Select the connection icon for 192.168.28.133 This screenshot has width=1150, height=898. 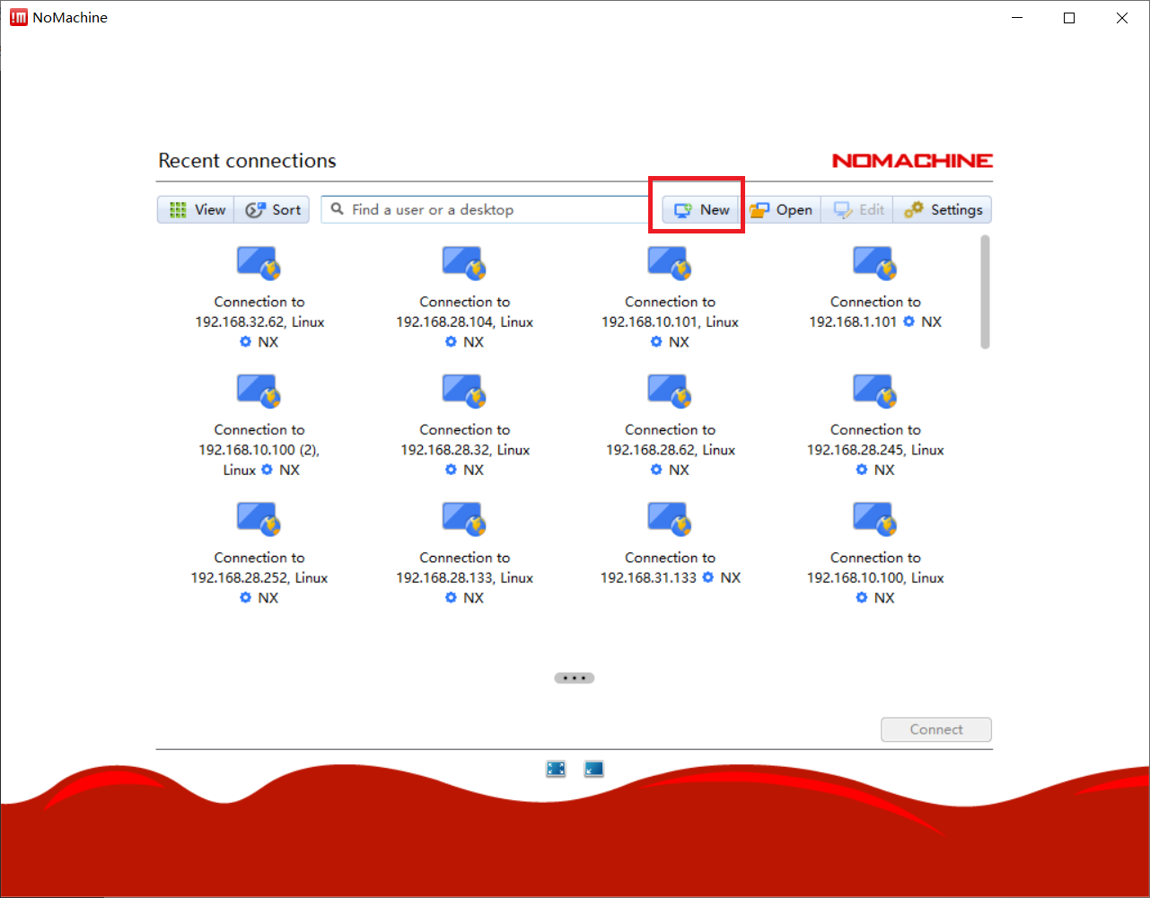[465, 520]
